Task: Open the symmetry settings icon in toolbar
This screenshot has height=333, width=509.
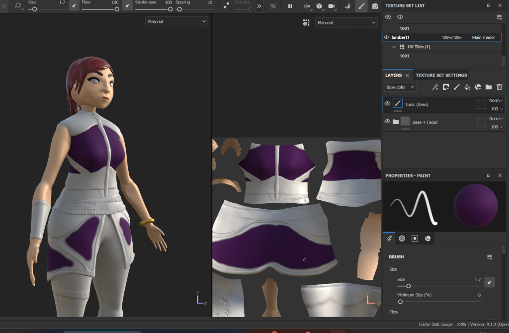Action: click(x=306, y=6)
